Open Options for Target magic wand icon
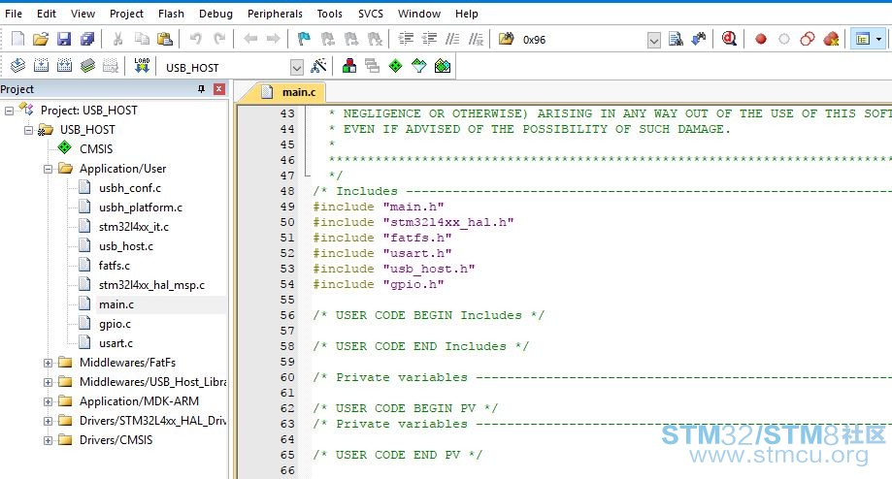 318,66
